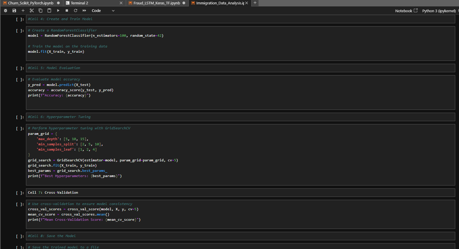Screen dimensions: 459x249
Task: Click the '# Use cross-validation' comment line
Action: pos(80,204)
